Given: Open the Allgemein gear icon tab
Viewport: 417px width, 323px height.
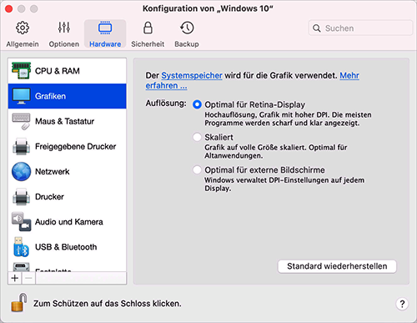Looking at the screenshot, I should (23, 28).
